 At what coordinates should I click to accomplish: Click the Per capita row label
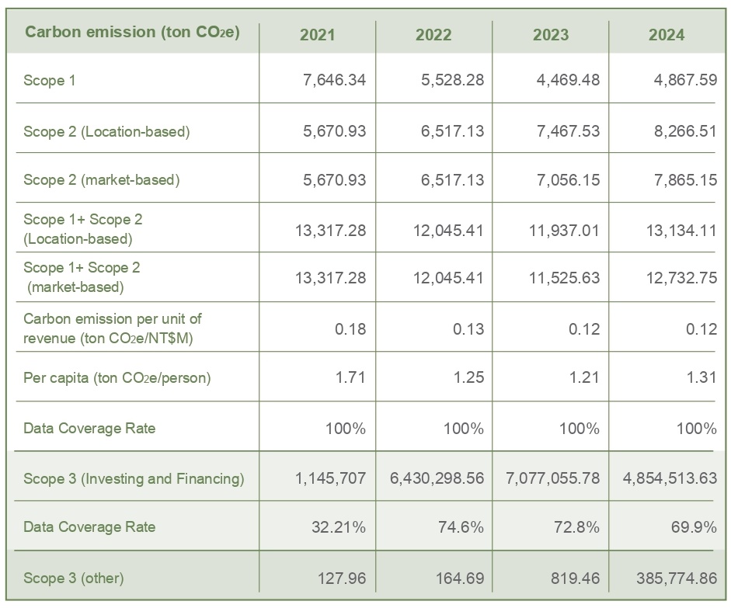coord(117,378)
